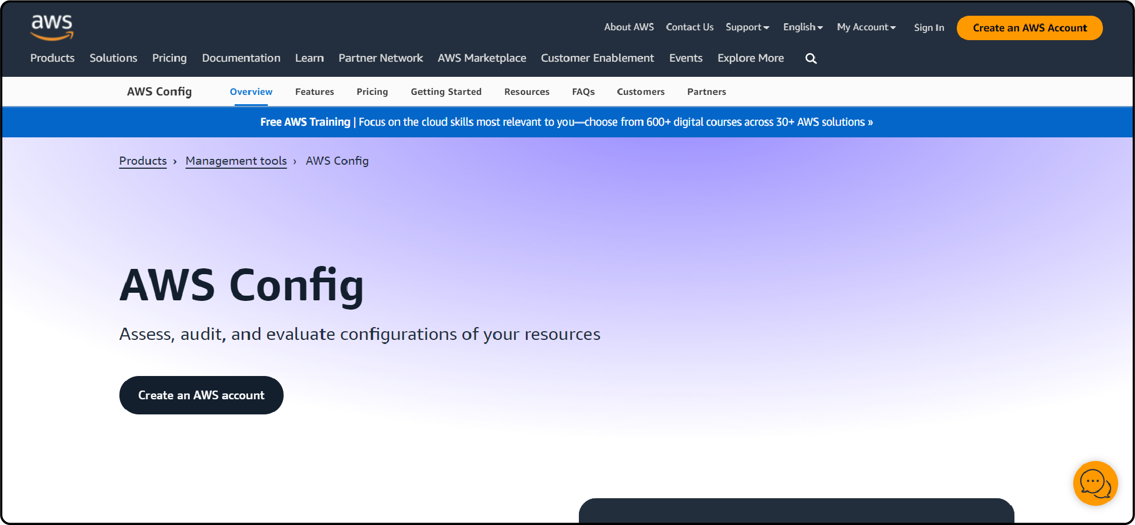Expand the English language dropdown
Viewport: 1135px width, 525px height.
pos(802,27)
